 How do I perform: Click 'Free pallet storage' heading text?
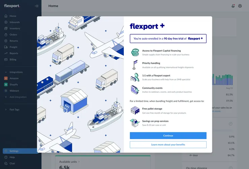[152, 109]
